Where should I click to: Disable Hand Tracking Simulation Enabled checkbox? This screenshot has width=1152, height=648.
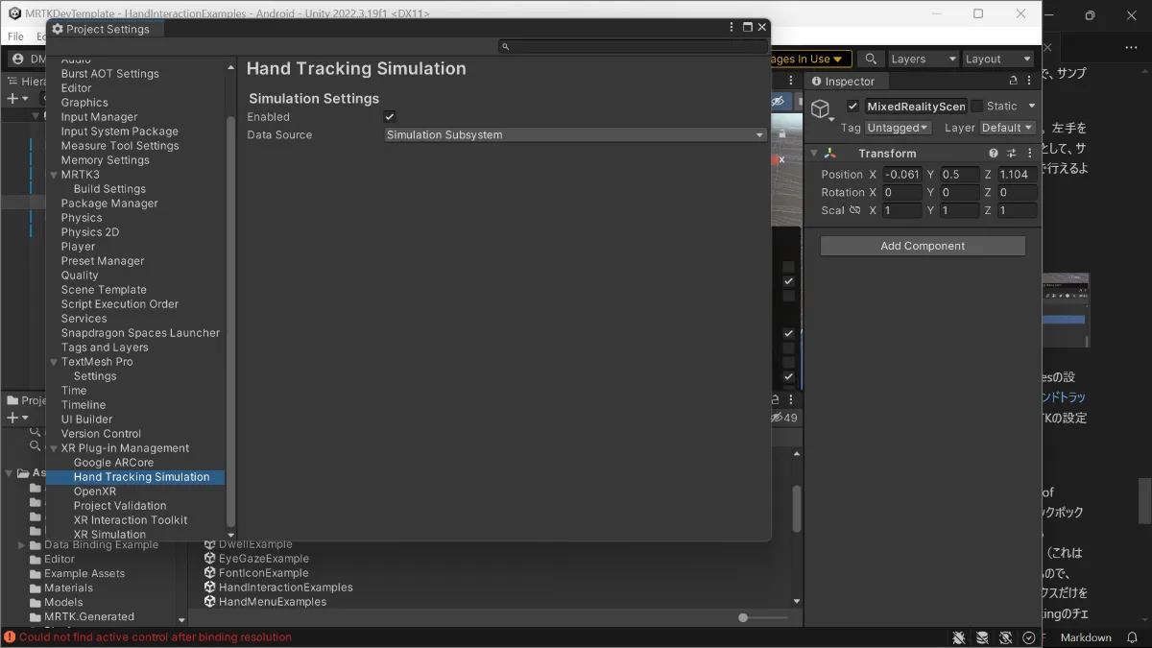(x=390, y=117)
